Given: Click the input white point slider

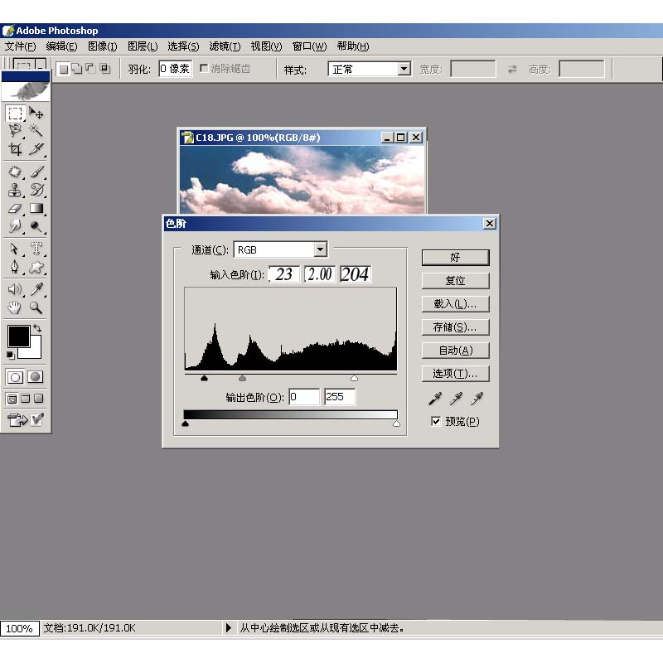Looking at the screenshot, I should coord(355,378).
